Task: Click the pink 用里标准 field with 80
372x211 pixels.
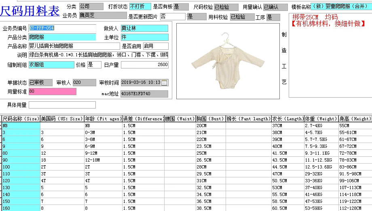Action: click(53, 92)
